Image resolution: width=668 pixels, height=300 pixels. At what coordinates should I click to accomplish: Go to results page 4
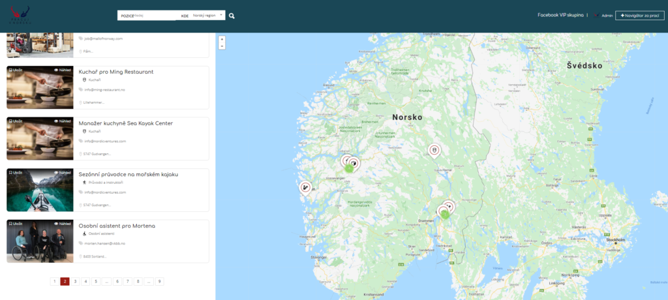click(x=85, y=281)
